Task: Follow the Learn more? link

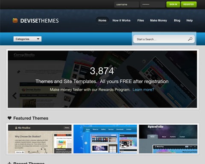Action: coord(143,90)
